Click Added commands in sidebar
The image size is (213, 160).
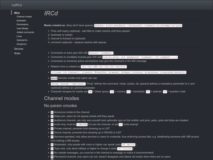click(25, 32)
